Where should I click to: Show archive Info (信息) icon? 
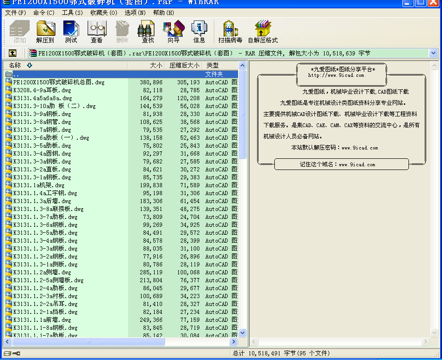(x=199, y=32)
